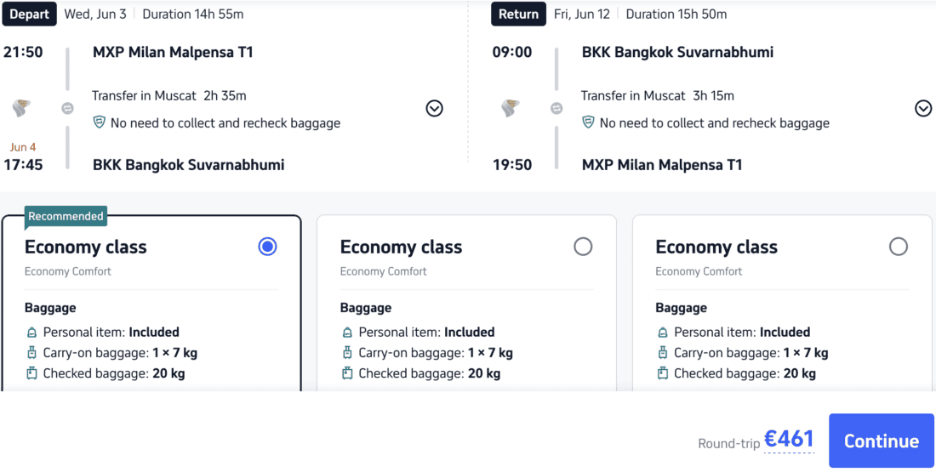Open the €461 round-trip price breakdown
Screen dimensions: 936x472
pyautogui.click(x=789, y=440)
